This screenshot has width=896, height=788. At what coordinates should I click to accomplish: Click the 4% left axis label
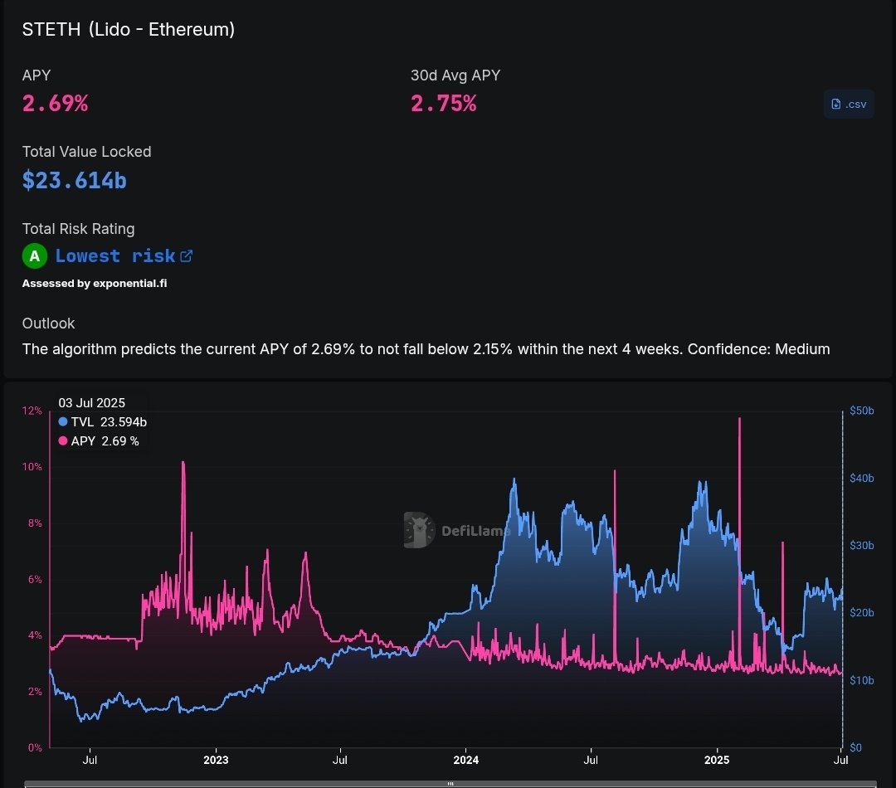coord(35,635)
